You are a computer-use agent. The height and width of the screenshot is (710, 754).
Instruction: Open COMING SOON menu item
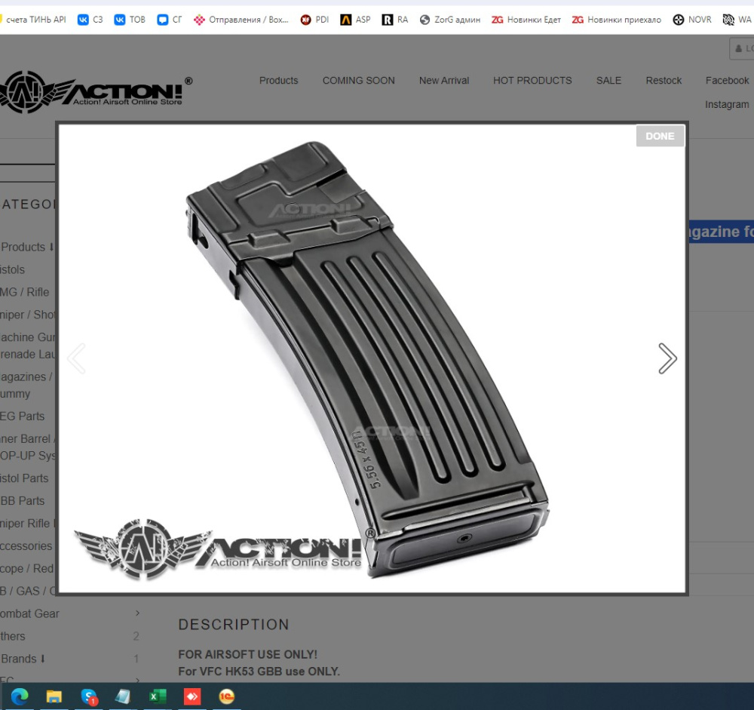tap(359, 81)
